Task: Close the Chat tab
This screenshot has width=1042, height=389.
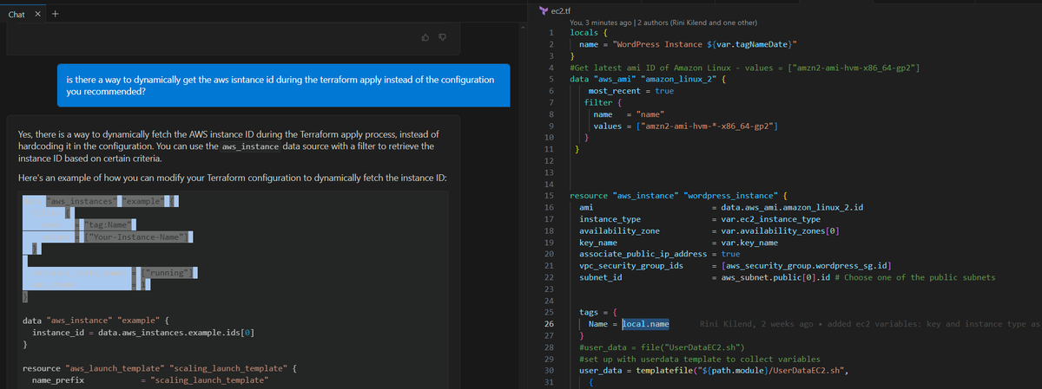Action: point(38,14)
